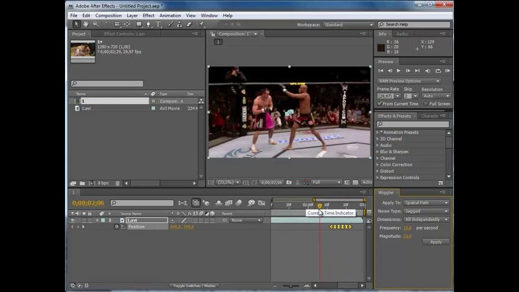Click the Position stopwatch icon

(117, 227)
